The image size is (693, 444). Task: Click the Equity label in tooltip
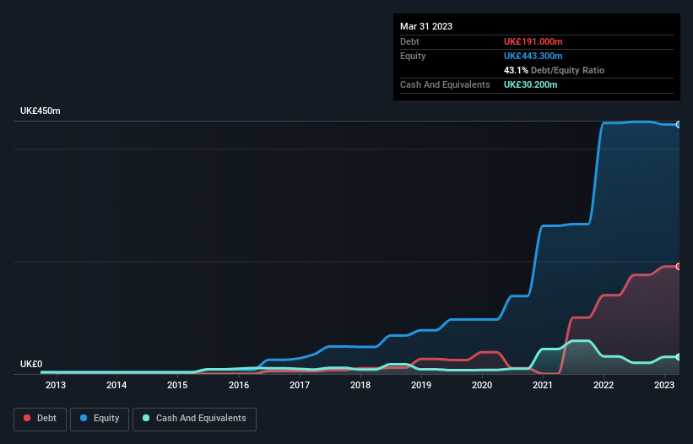[x=413, y=56]
